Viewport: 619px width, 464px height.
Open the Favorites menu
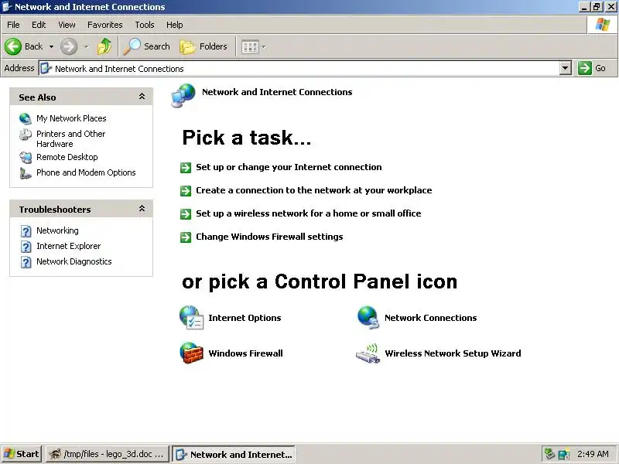pos(105,25)
